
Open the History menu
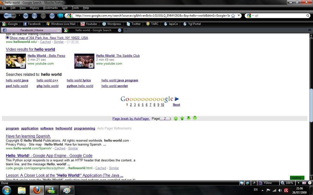(34, 8)
